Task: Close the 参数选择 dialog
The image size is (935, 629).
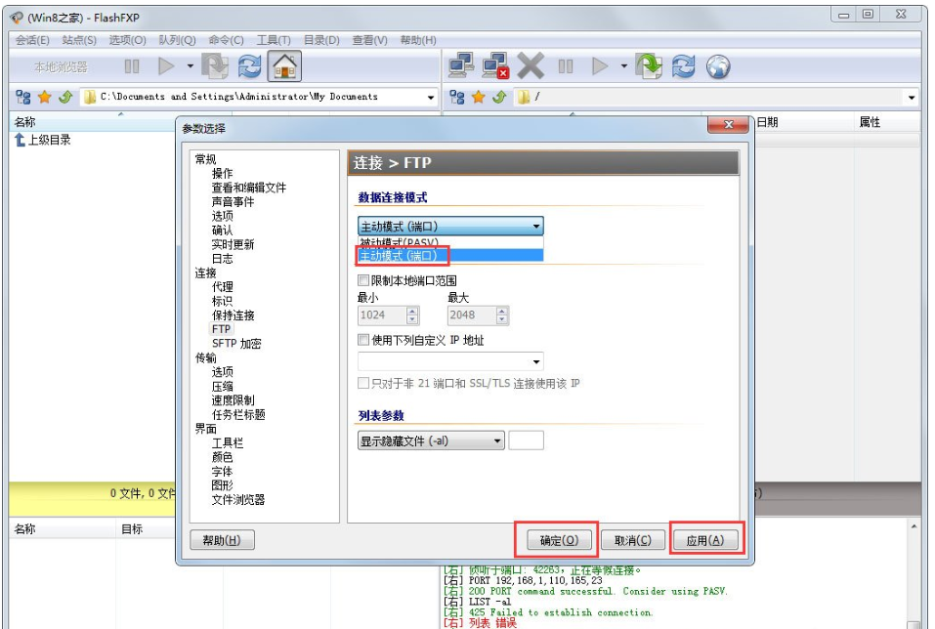Action: tap(728, 124)
